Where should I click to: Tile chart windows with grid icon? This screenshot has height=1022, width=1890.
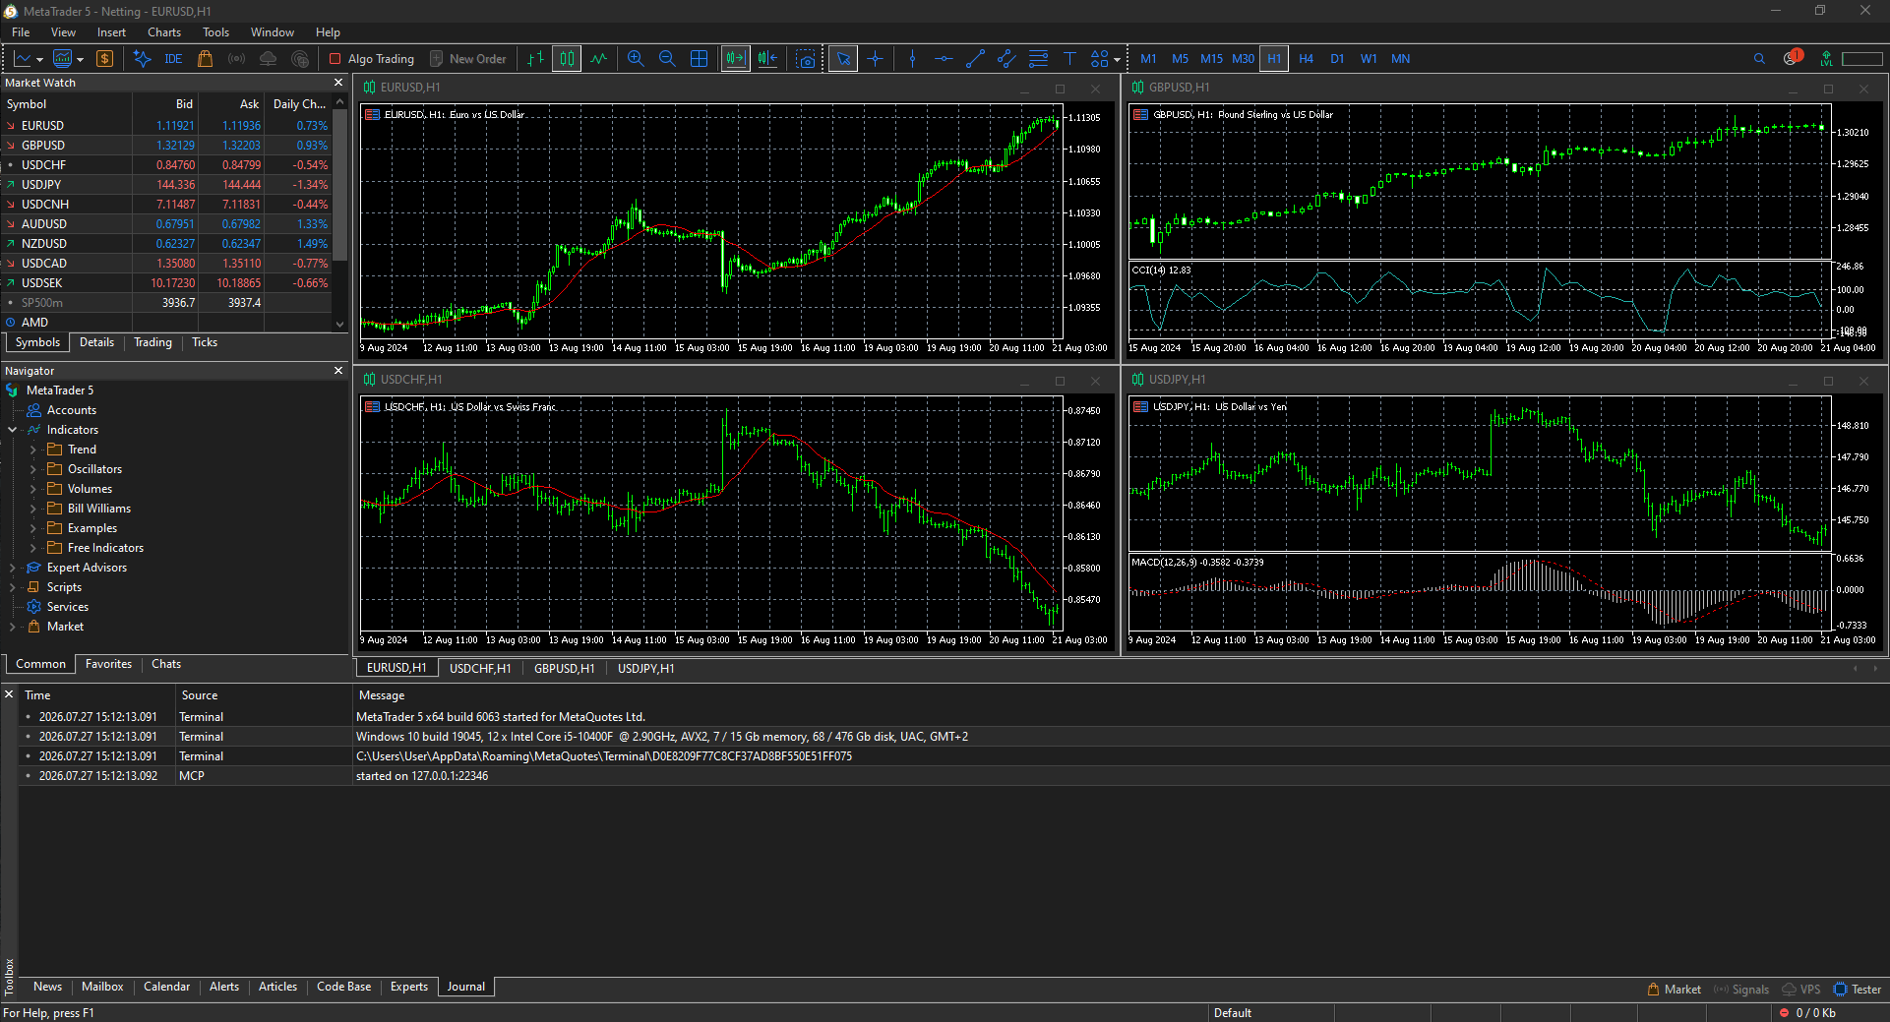699,59
